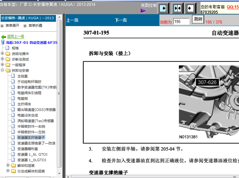Image resolution: width=239 pixels, height=178 pixels.
Task: Click content pane horizontal scroll-left arrow
Action: click(x=68, y=177)
